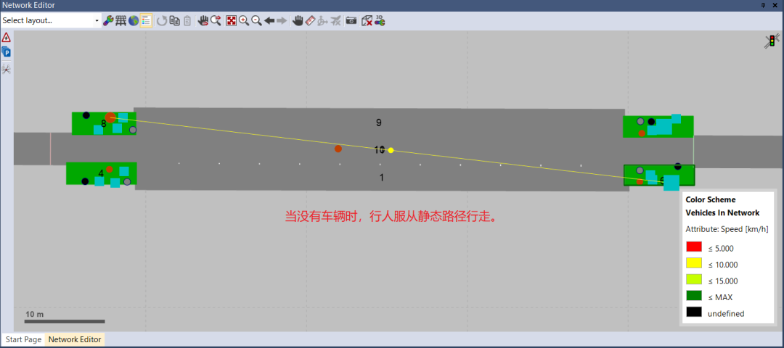This screenshot has width=784, height=348.
Task: Click the camera screenshot icon
Action: tap(351, 20)
